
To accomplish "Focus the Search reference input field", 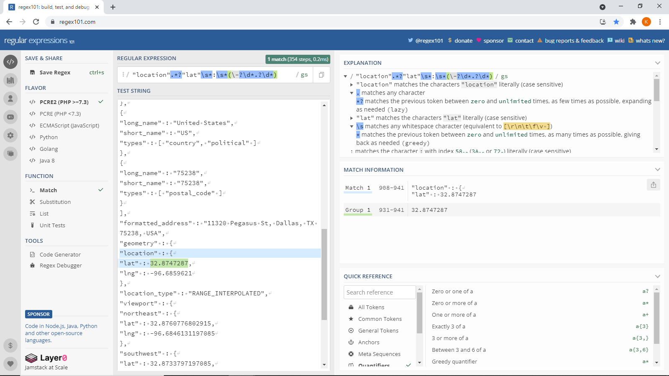I will (379, 292).
